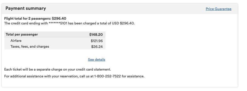Click the $296.40 flight total amount
Image resolution: width=247 pixels, height=91 pixels.
[59, 18]
